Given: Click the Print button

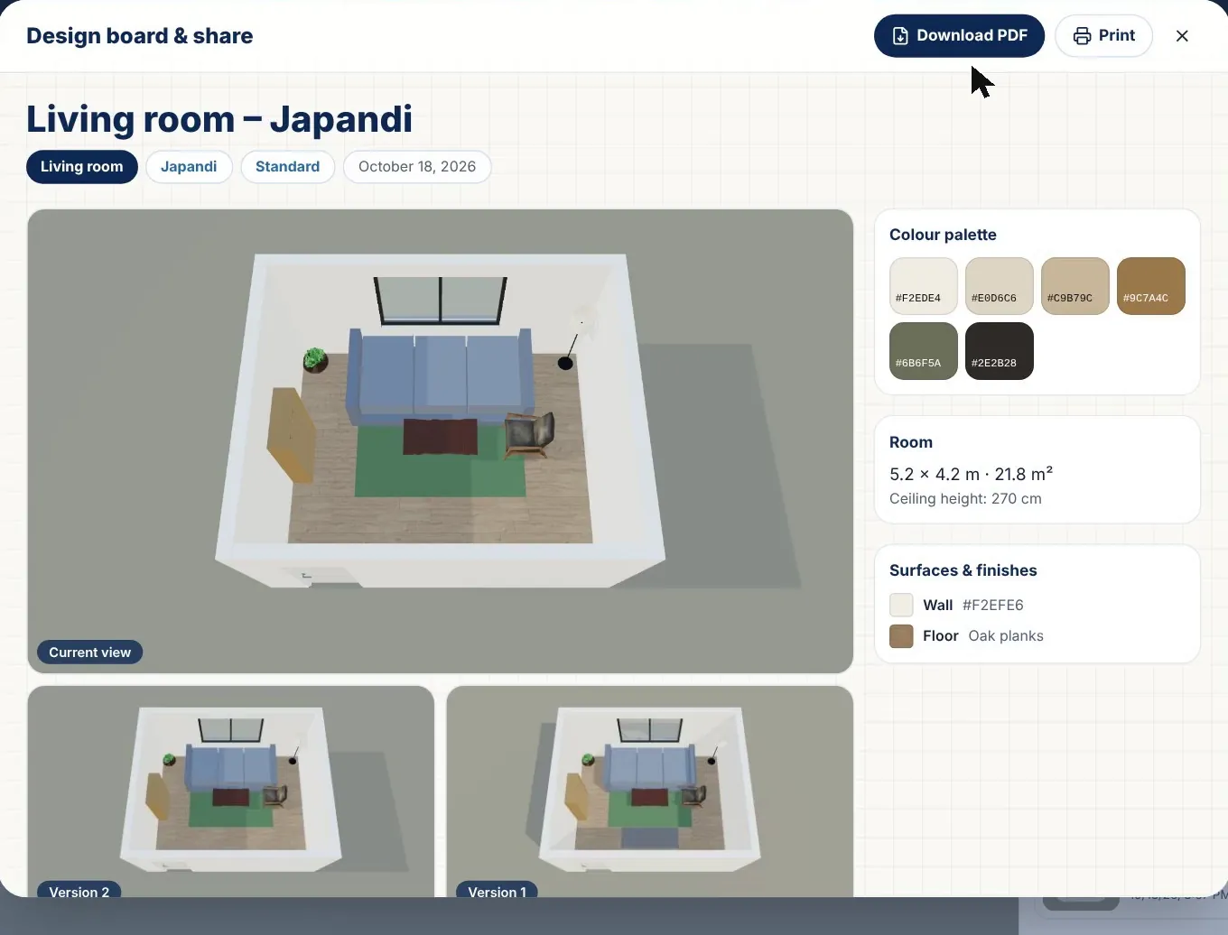Looking at the screenshot, I should coord(1103,36).
